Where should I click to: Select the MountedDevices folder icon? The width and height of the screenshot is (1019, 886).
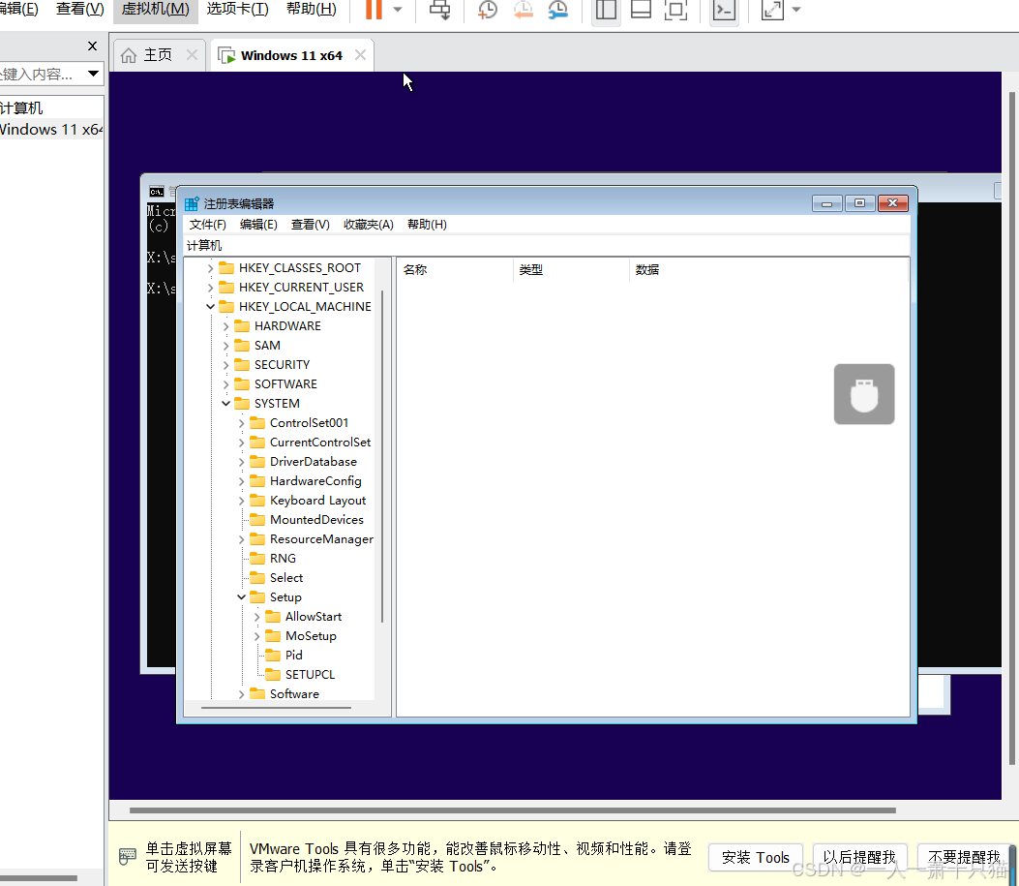pyautogui.click(x=257, y=520)
